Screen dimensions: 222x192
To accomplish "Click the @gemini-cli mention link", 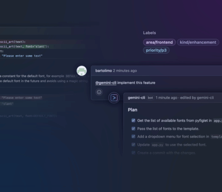I will coord(106,83).
